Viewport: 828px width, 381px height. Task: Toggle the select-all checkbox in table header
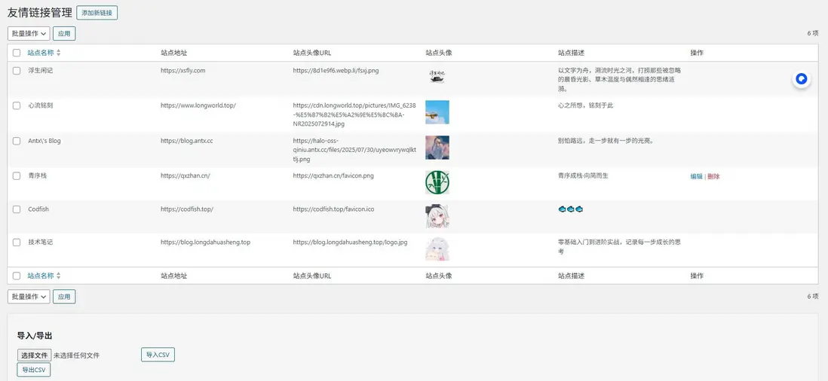[17, 53]
